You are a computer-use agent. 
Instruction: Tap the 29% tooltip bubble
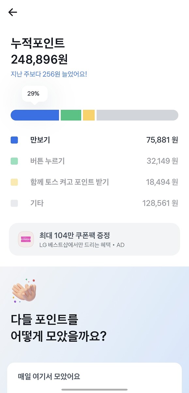pos(35,94)
